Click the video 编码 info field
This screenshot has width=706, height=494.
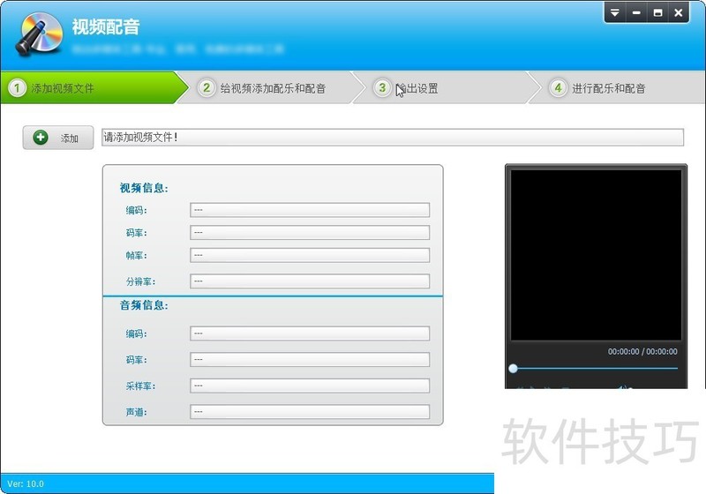(309, 210)
